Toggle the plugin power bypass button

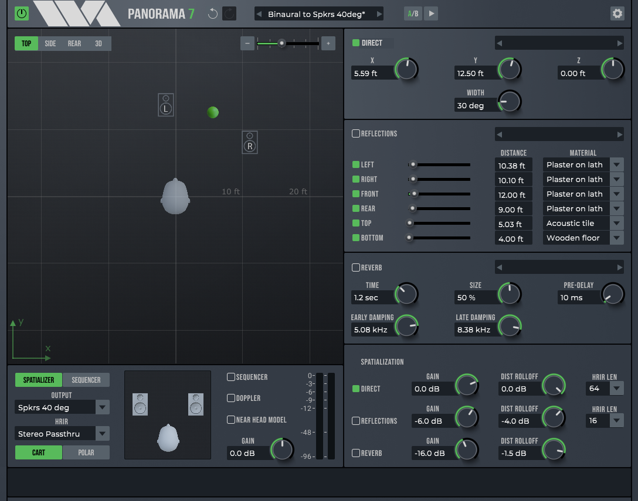click(x=22, y=13)
